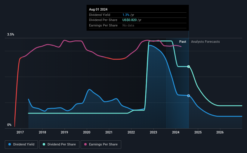
Task: Click the 3.5% y-axis label
Action: [x=11, y=35]
